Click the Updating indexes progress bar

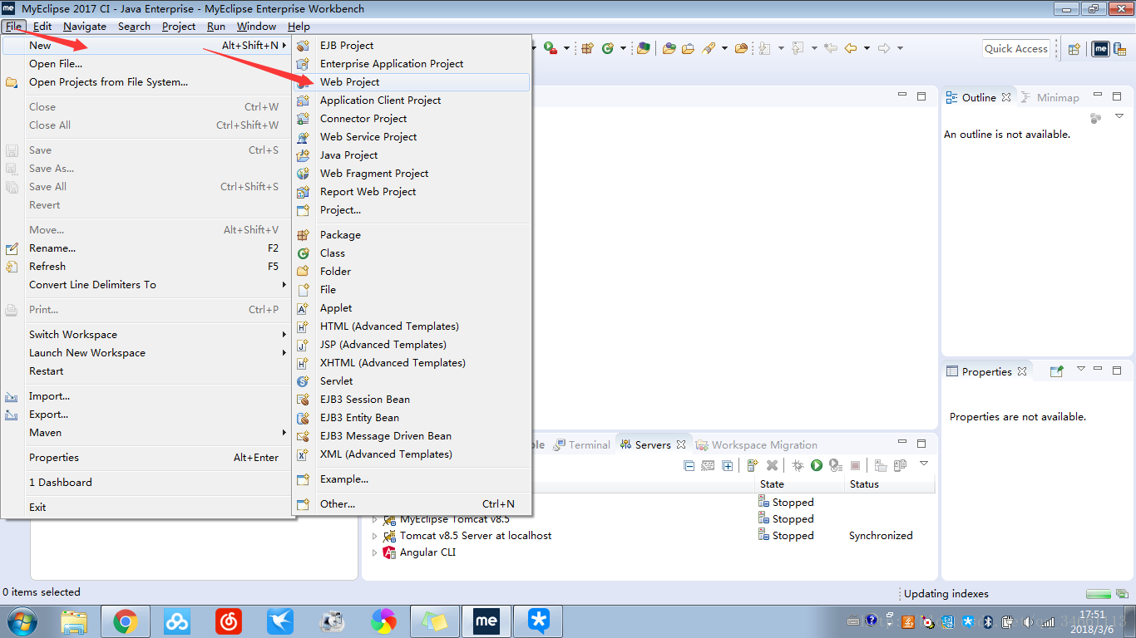(x=1099, y=594)
